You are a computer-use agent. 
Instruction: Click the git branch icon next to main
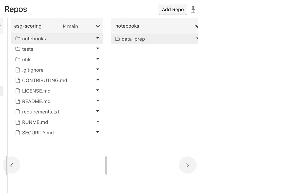64,26
